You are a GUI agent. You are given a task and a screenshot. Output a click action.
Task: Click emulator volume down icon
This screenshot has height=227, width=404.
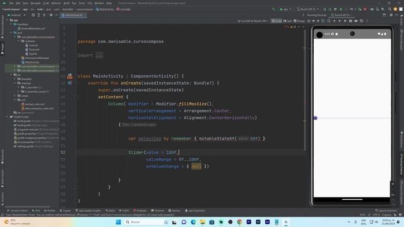pos(318,21)
